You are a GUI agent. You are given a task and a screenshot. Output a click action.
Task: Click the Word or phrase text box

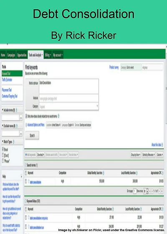tap(69, 86)
